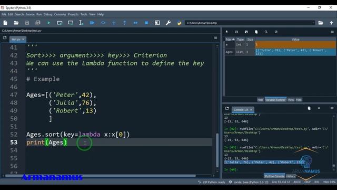
Task: Sort variables by Name column header
Action: point(230,40)
